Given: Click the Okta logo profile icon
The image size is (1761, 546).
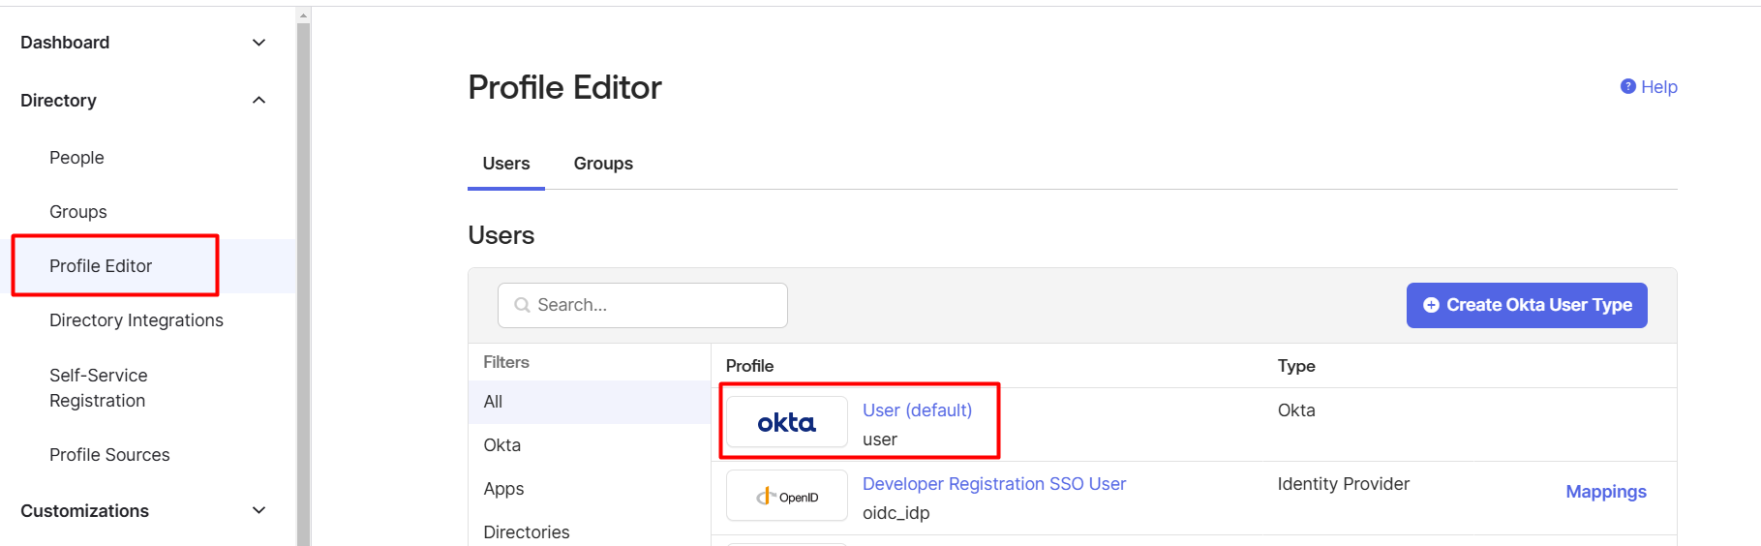Looking at the screenshot, I should tap(786, 422).
